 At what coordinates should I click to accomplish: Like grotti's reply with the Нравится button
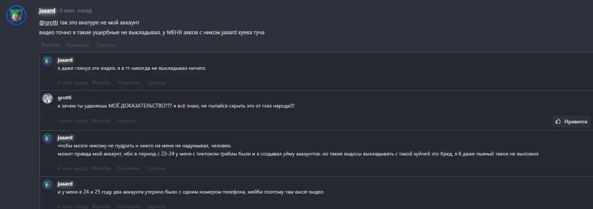point(571,122)
